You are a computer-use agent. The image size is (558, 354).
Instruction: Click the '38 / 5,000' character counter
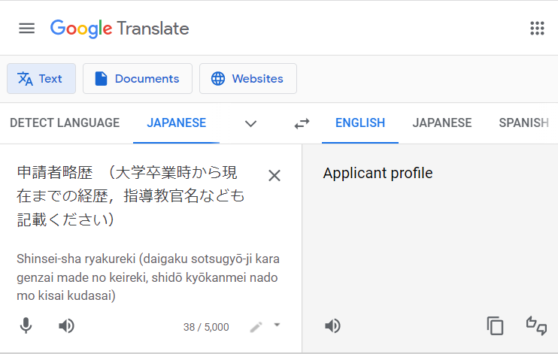tap(206, 327)
